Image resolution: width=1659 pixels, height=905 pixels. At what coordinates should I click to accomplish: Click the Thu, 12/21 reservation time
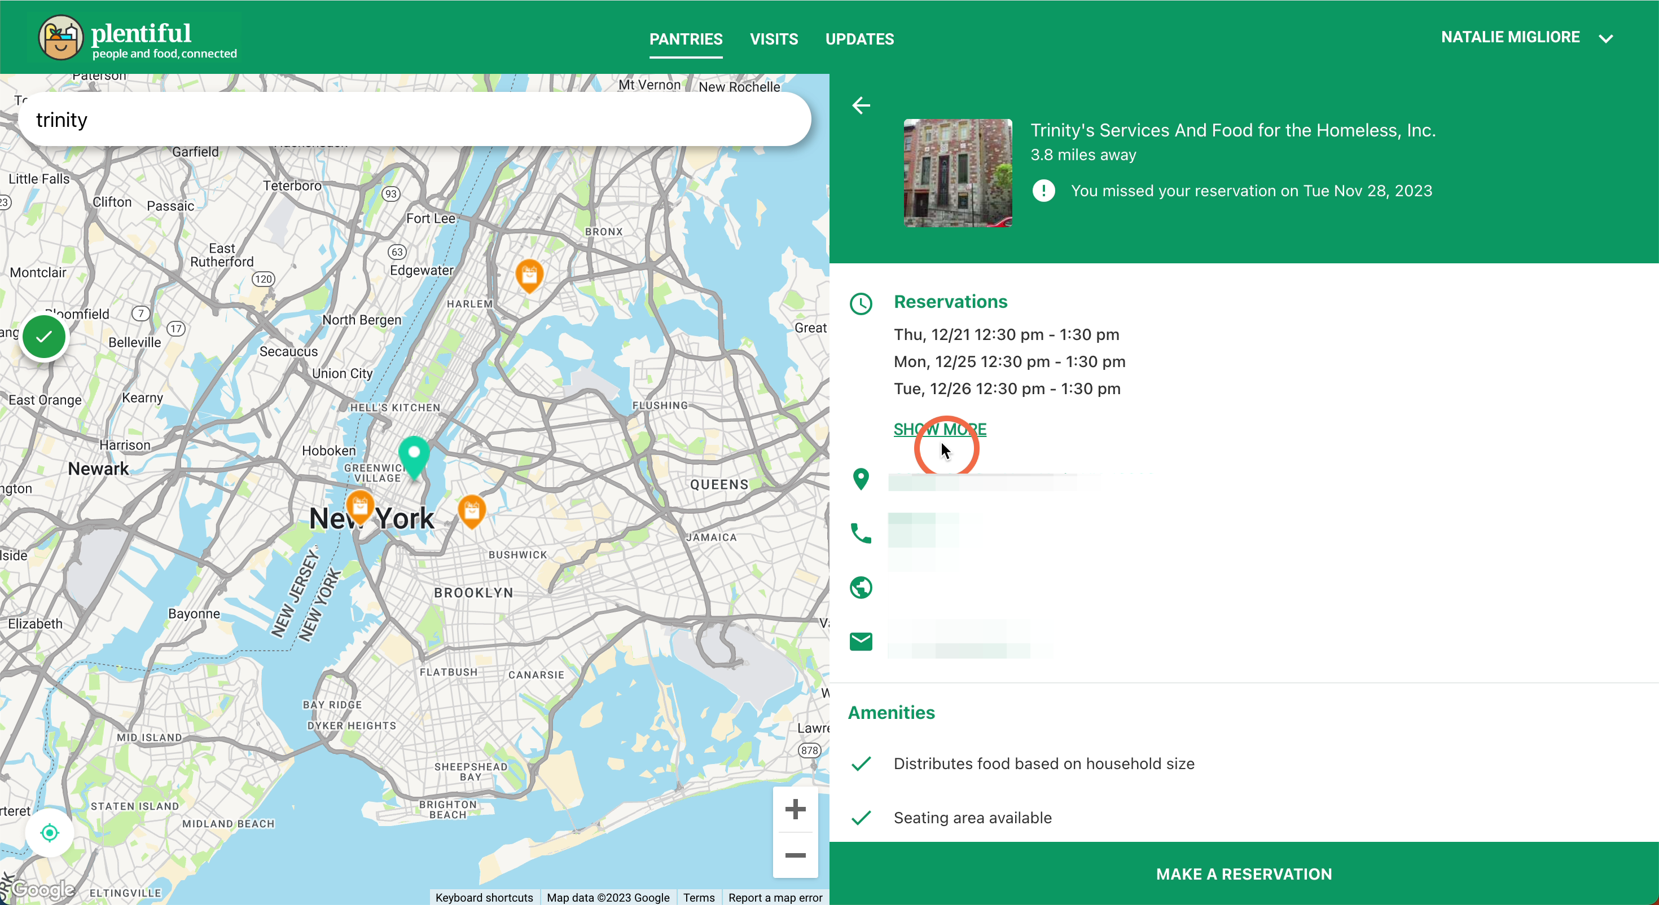coord(1006,335)
